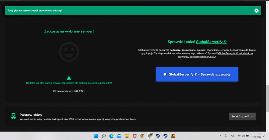Open the second Steam taskbar icon
Screen dimensions: 269x140
(x=165, y=136)
